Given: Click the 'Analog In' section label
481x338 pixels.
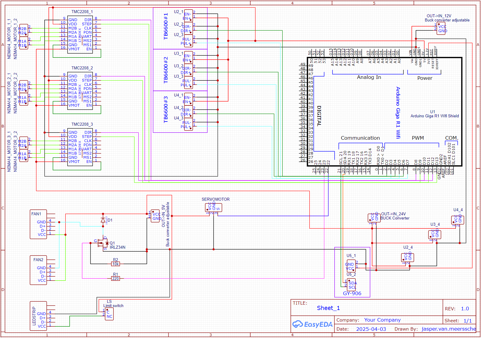Looking at the screenshot, I should pos(369,77).
